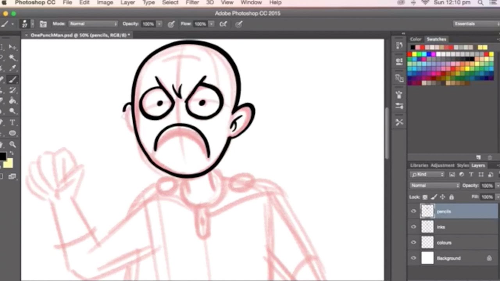
Task: Switch to the Styles tab
Action: (463, 165)
